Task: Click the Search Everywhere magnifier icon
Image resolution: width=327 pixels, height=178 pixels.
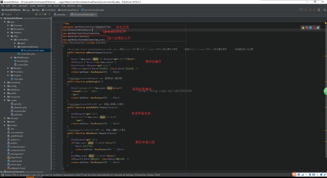Action: [x=324, y=10]
